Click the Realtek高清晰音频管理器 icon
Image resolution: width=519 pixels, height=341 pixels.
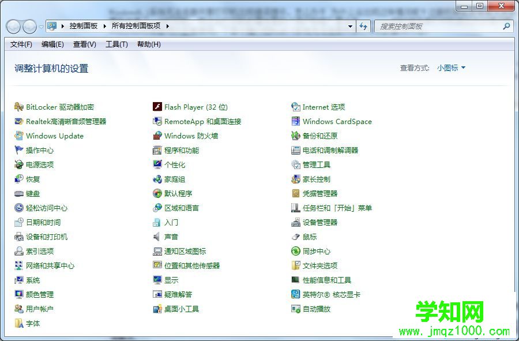[19, 121]
